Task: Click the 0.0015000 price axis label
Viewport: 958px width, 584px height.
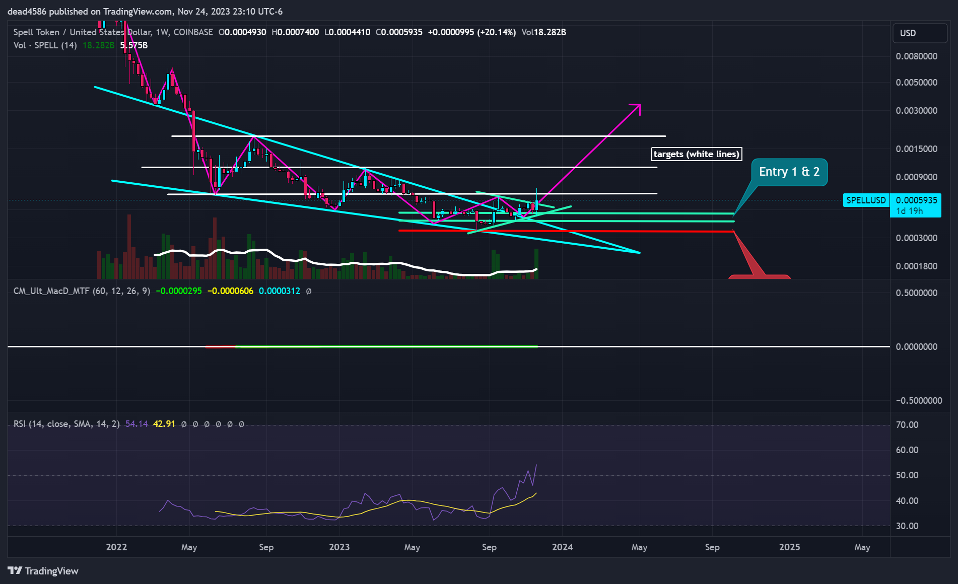Action: 916,149
